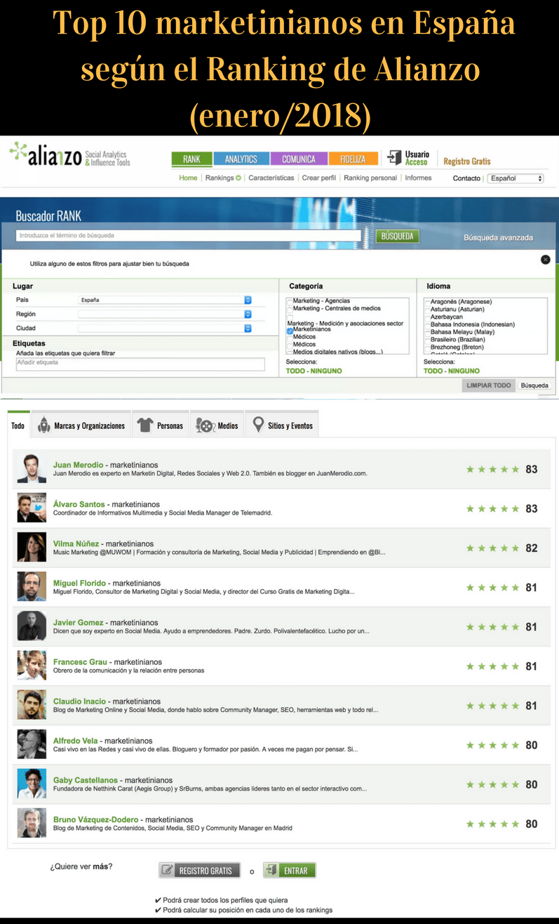The image size is (559, 924).
Task: Click the Alianzo logo
Action: pos(69,154)
